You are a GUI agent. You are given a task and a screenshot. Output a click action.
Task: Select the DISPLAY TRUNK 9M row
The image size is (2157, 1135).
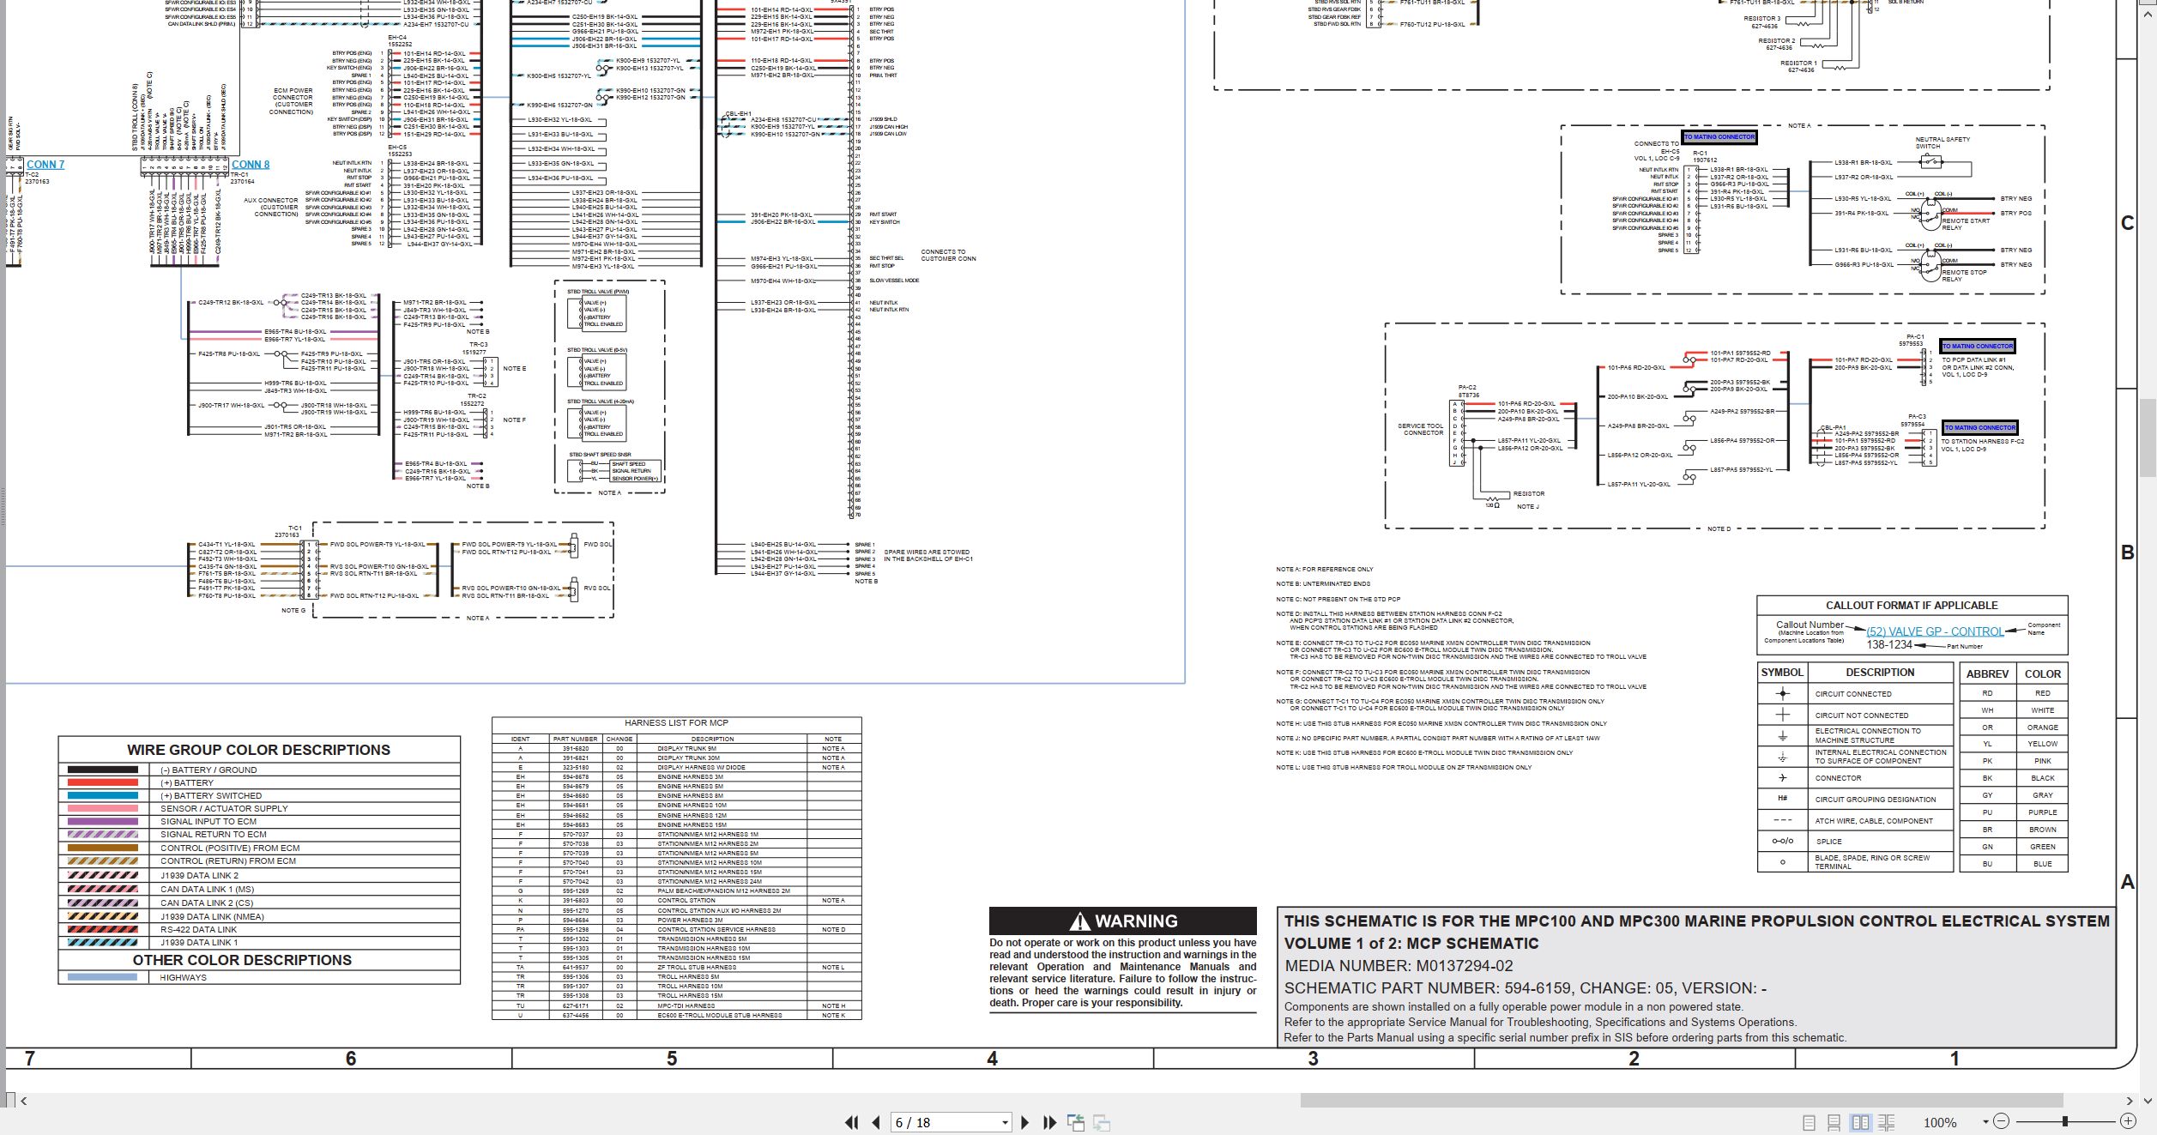click(676, 749)
